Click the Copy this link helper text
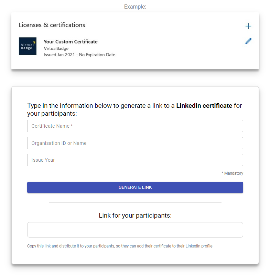Image resolution: width=270 pixels, height=277 pixels. click(120, 246)
